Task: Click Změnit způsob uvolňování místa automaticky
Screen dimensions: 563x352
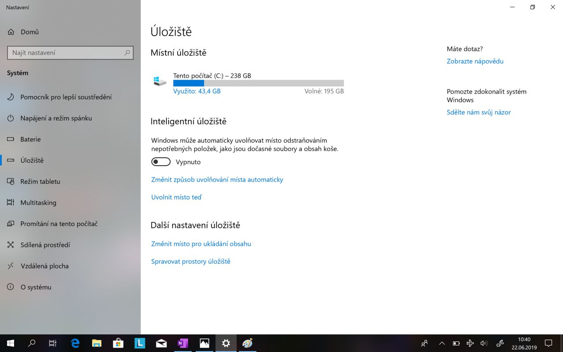Action: pos(217,180)
